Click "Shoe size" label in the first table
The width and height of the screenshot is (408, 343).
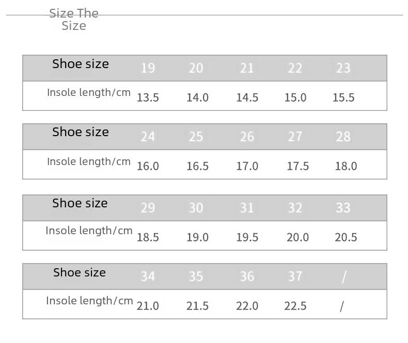click(81, 64)
